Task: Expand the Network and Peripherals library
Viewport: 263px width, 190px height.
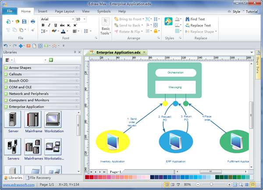Action: coord(29,94)
